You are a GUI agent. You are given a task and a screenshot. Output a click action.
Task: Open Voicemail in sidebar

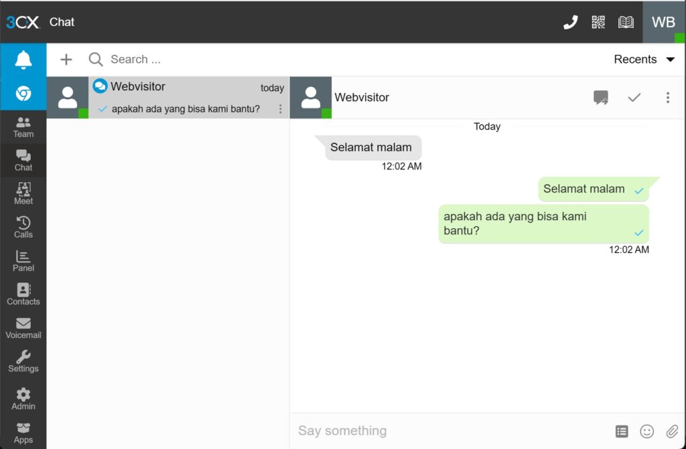click(23, 328)
